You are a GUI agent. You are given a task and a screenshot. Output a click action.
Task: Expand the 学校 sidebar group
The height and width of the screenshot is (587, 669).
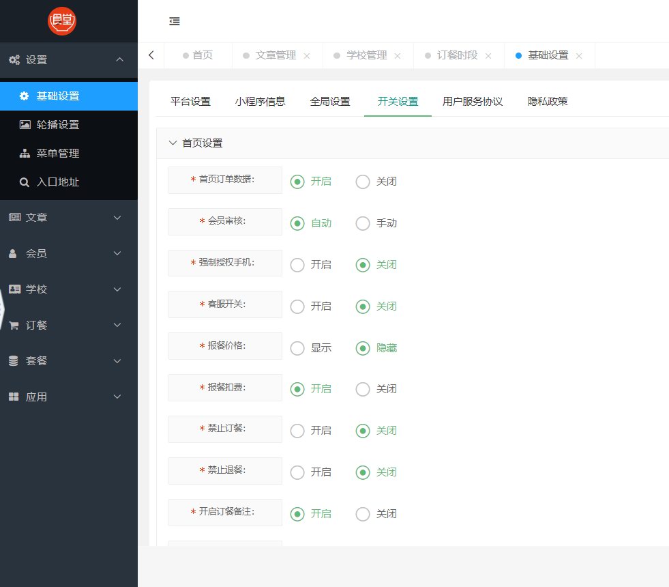(x=117, y=289)
